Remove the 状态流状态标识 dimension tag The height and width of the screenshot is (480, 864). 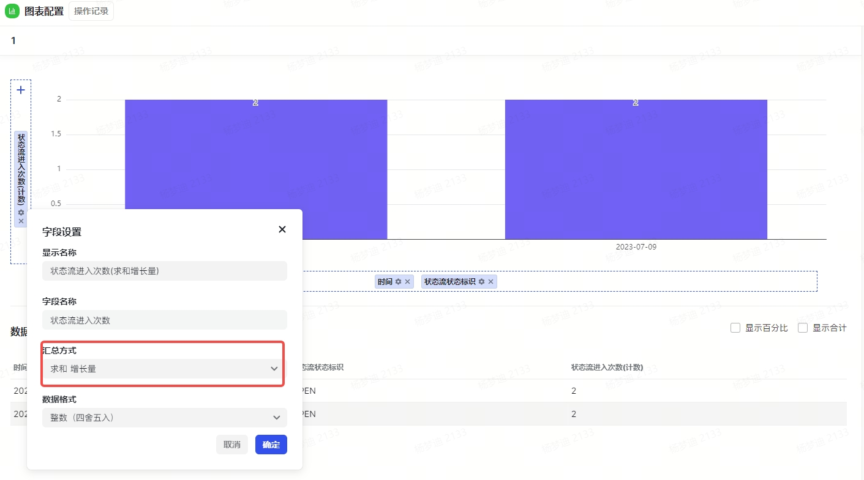point(490,281)
